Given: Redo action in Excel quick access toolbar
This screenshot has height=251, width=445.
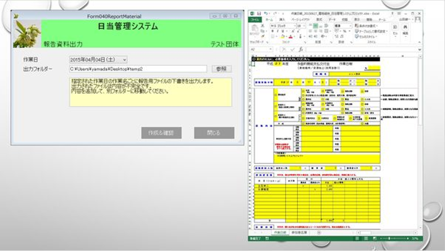Looking at the screenshot, I should (x=274, y=14).
